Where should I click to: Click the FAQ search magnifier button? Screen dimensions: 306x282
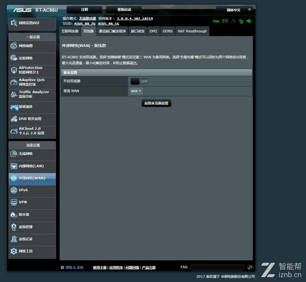click(250, 267)
